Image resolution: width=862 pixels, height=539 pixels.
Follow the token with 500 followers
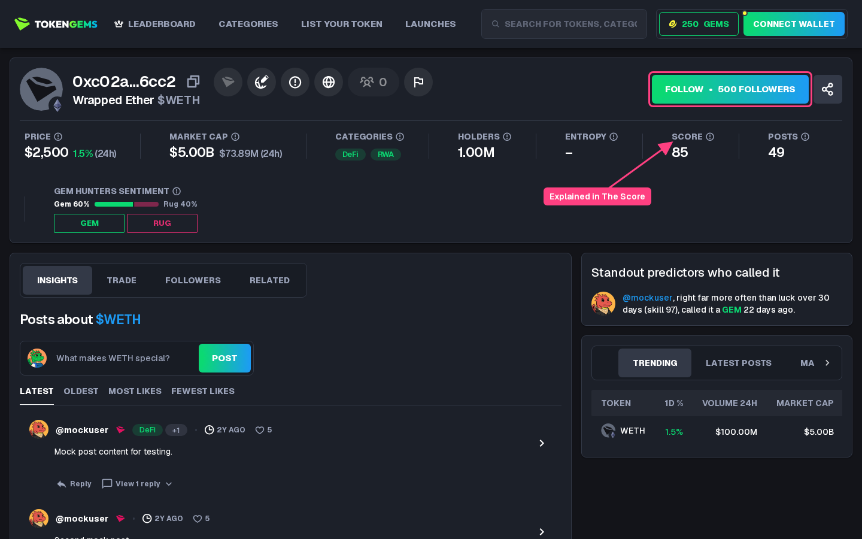point(730,89)
